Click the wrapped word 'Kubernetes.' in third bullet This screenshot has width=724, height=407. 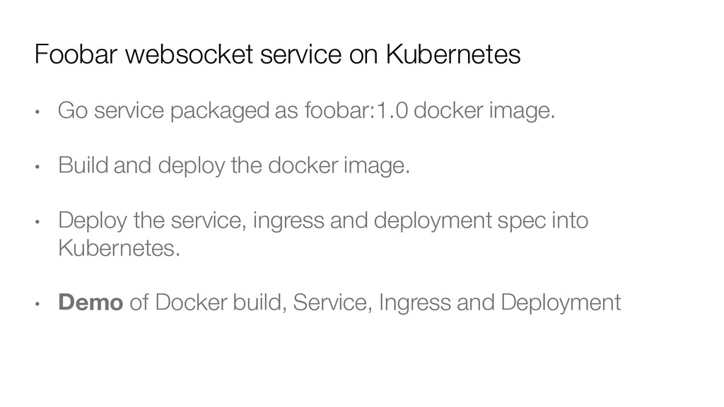119,248
